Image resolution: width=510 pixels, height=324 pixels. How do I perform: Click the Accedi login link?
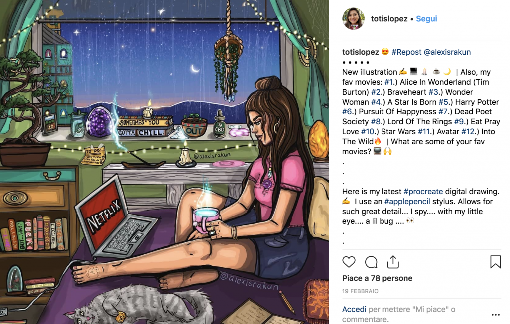354,309
